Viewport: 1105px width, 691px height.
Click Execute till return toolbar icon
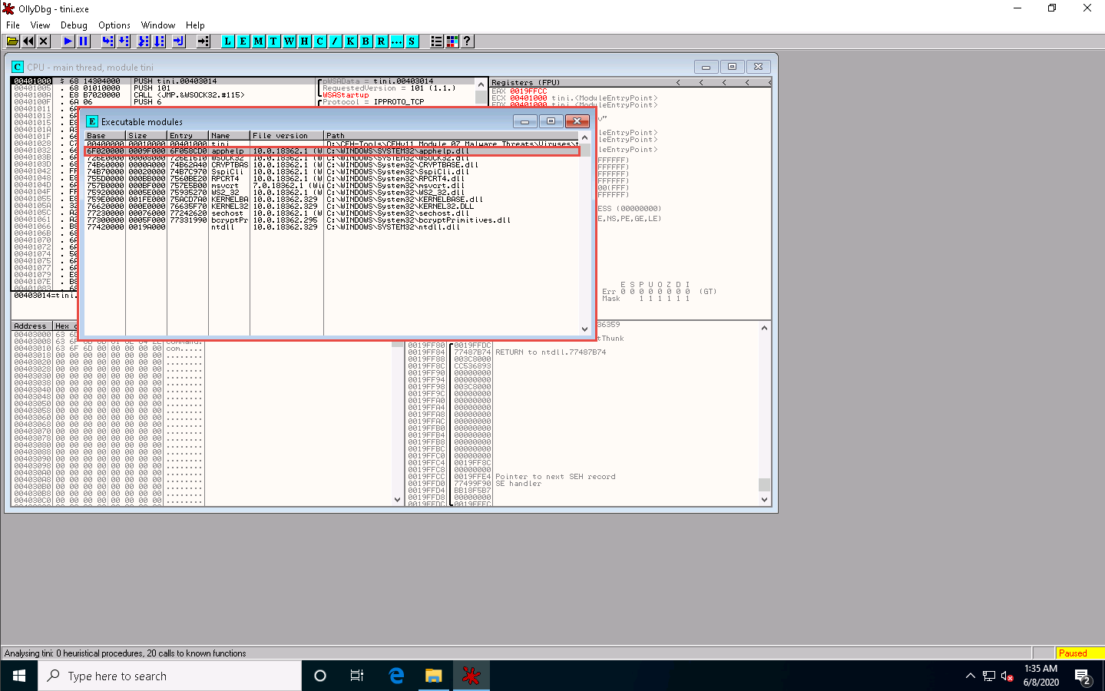[x=179, y=41]
